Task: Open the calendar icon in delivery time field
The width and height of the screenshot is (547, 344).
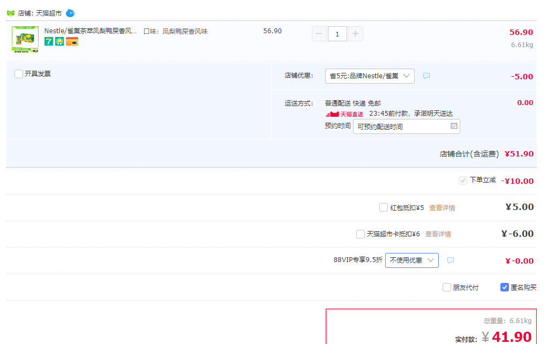Action: (453, 126)
